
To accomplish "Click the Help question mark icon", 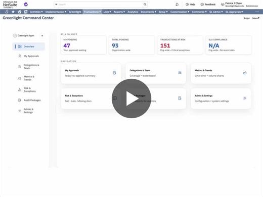I will point(187,5).
